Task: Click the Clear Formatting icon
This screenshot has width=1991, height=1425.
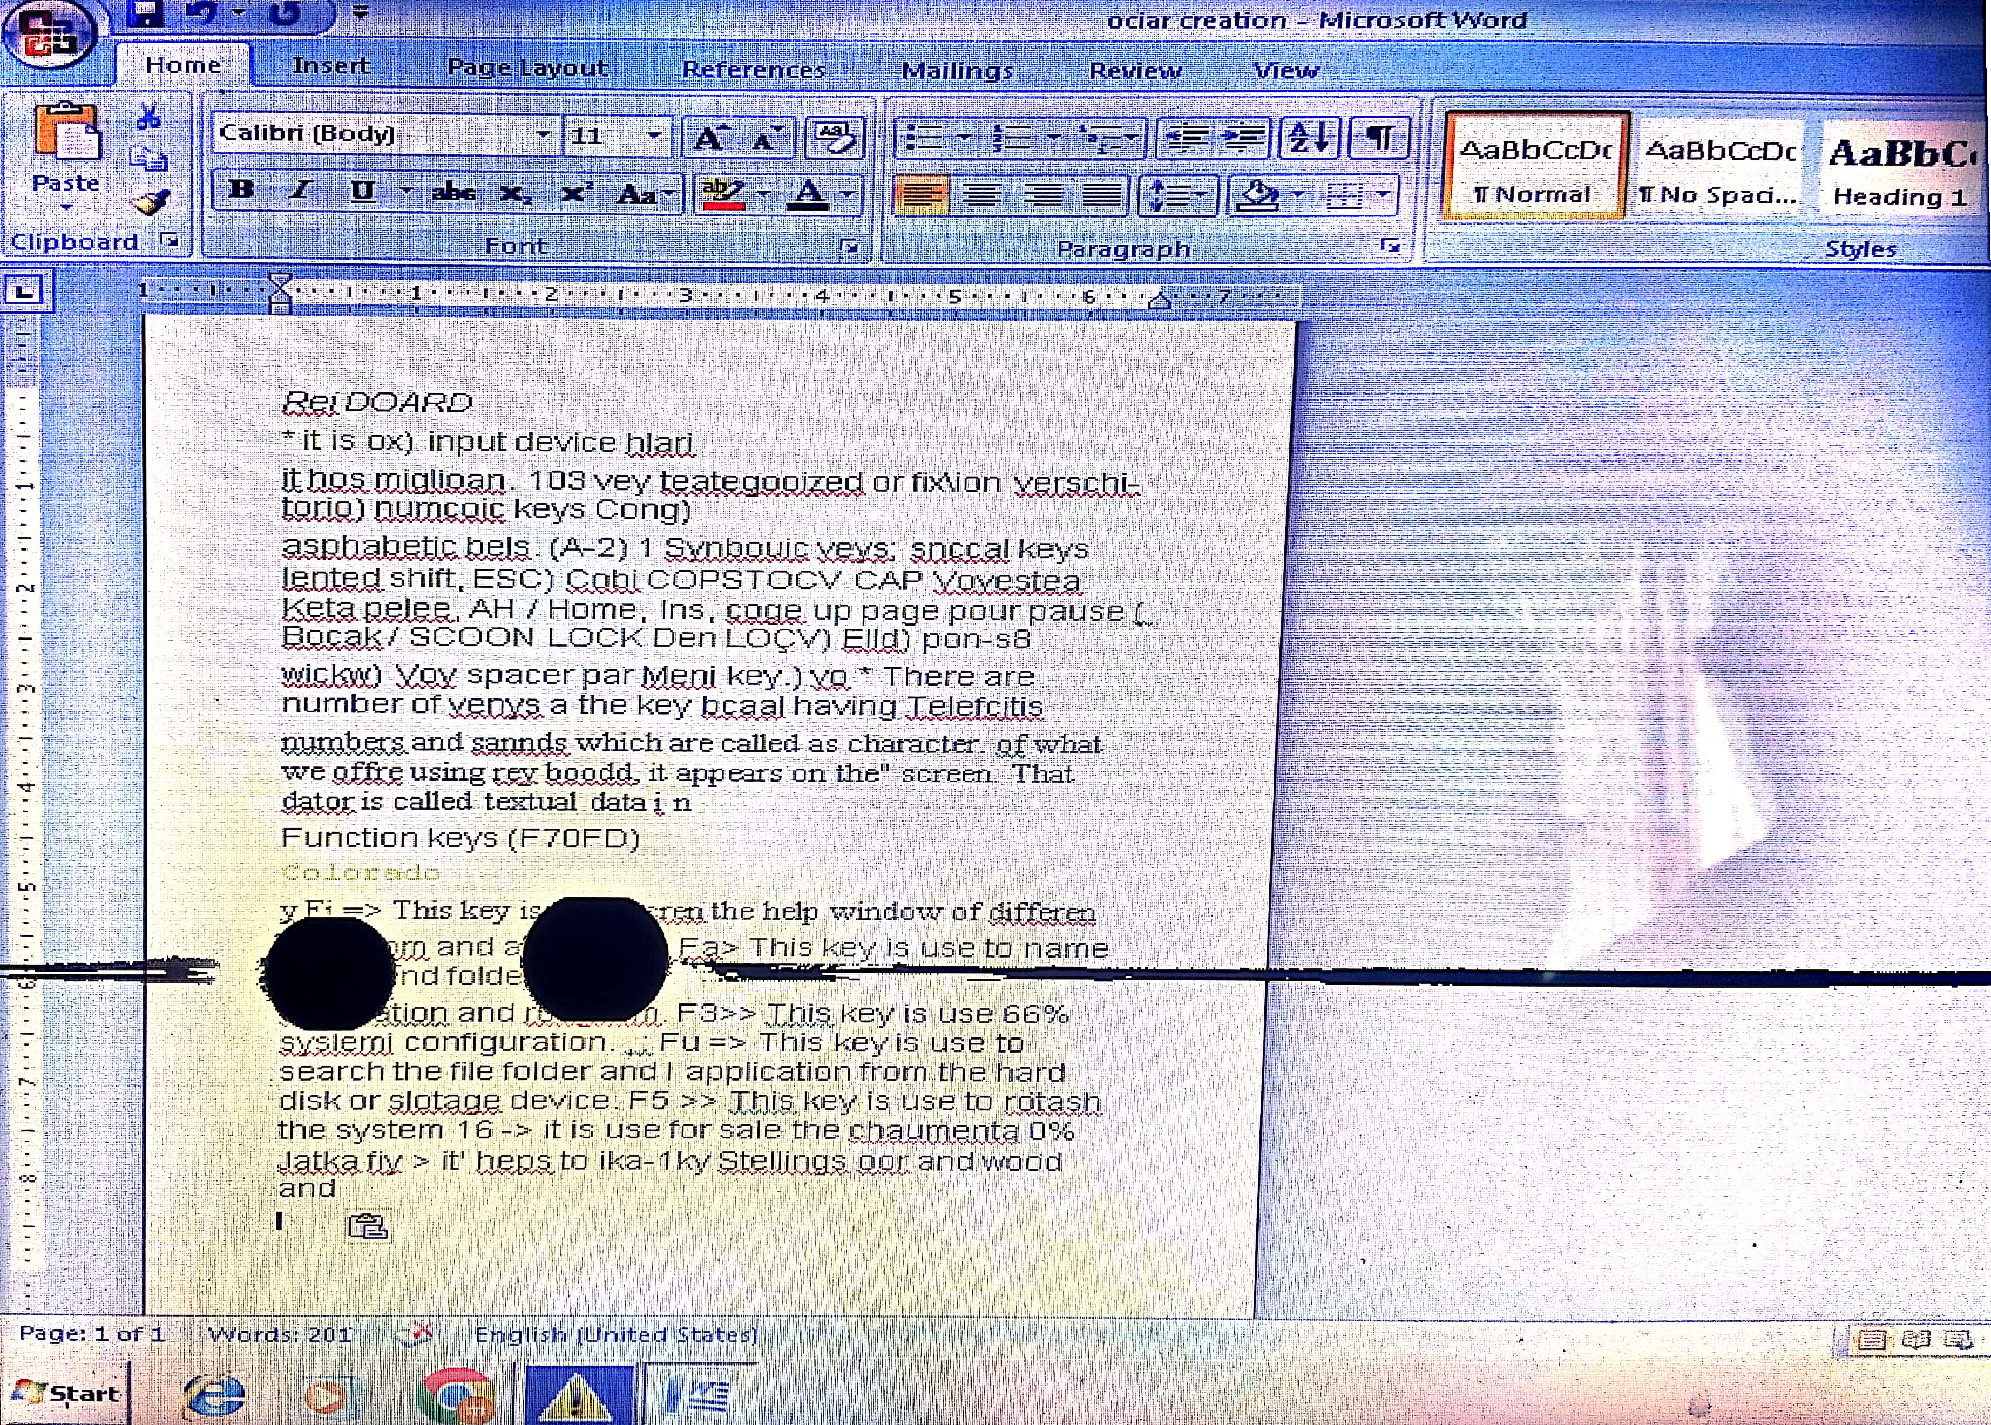Action: pos(835,138)
